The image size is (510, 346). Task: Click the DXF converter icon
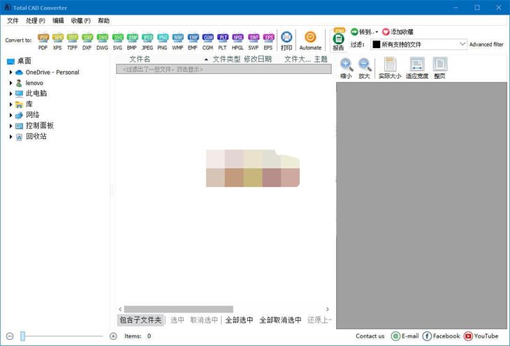pyautogui.click(x=87, y=42)
